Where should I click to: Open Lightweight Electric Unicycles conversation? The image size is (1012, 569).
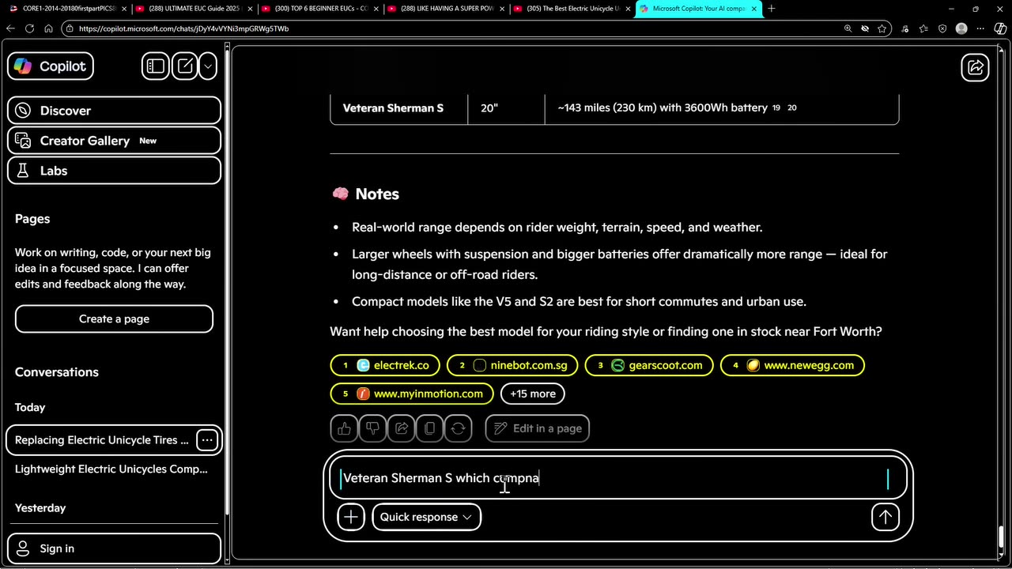[x=111, y=469]
